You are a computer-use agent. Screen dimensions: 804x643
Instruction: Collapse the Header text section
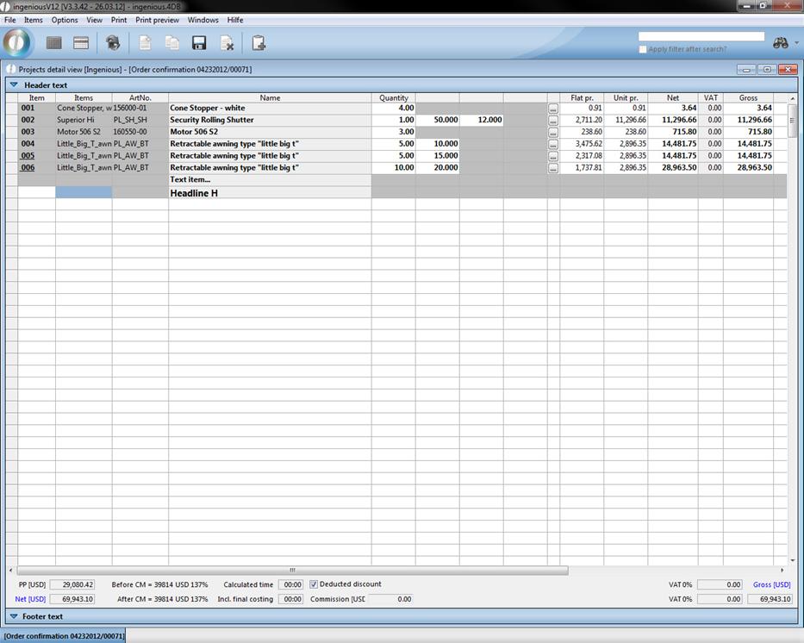[x=14, y=85]
